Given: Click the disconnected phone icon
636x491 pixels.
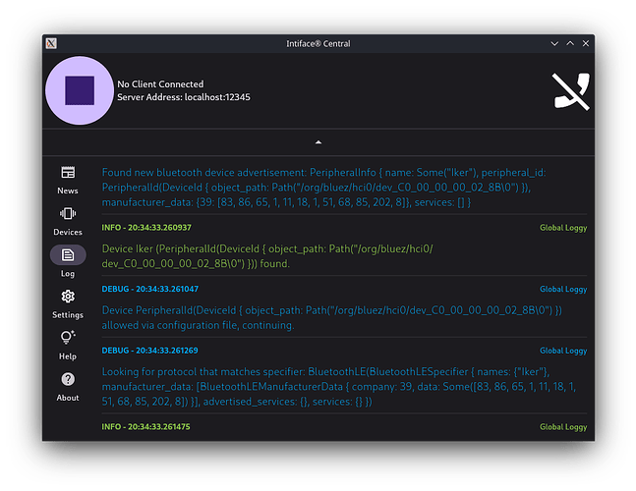Looking at the screenshot, I should point(571,91).
